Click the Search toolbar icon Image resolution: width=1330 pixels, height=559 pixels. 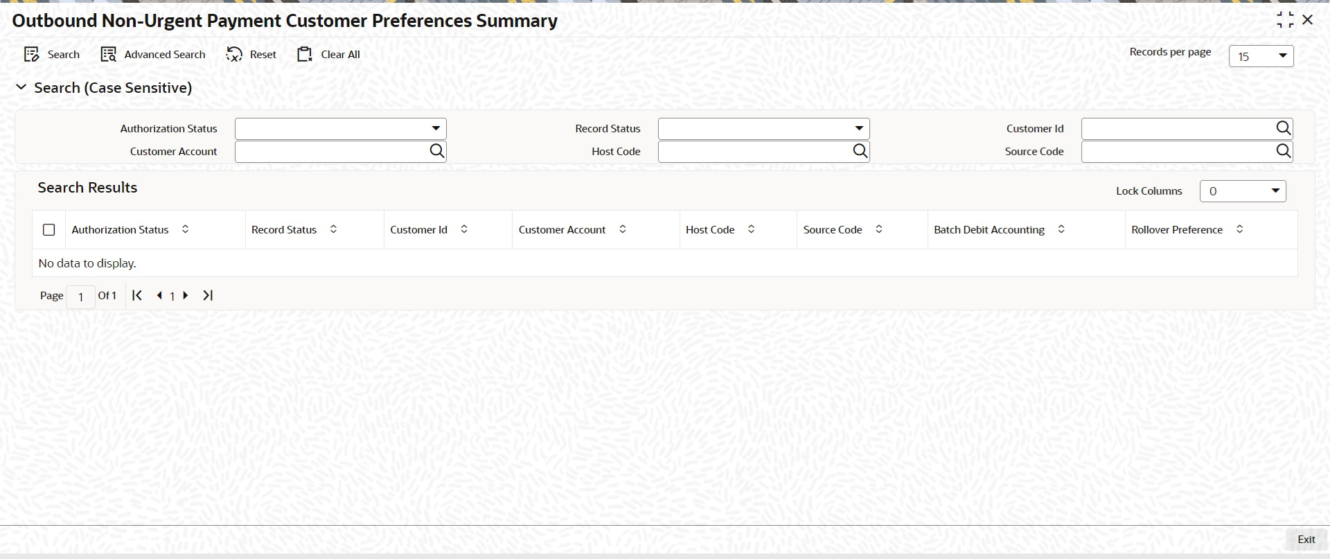[x=32, y=55]
